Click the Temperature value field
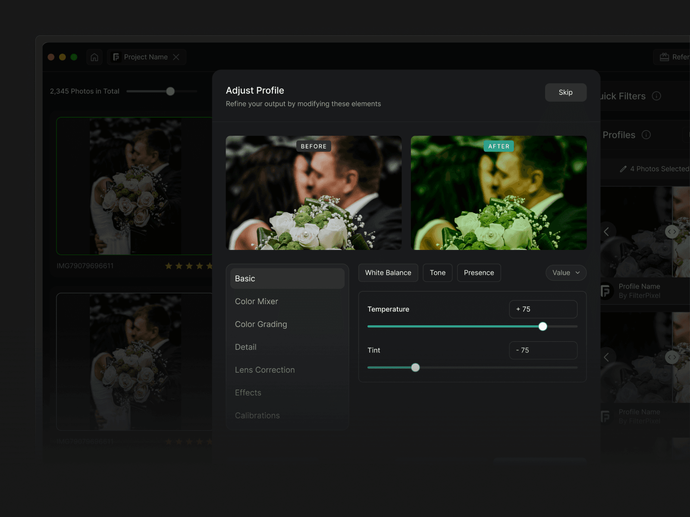This screenshot has height=517, width=690. pos(543,309)
